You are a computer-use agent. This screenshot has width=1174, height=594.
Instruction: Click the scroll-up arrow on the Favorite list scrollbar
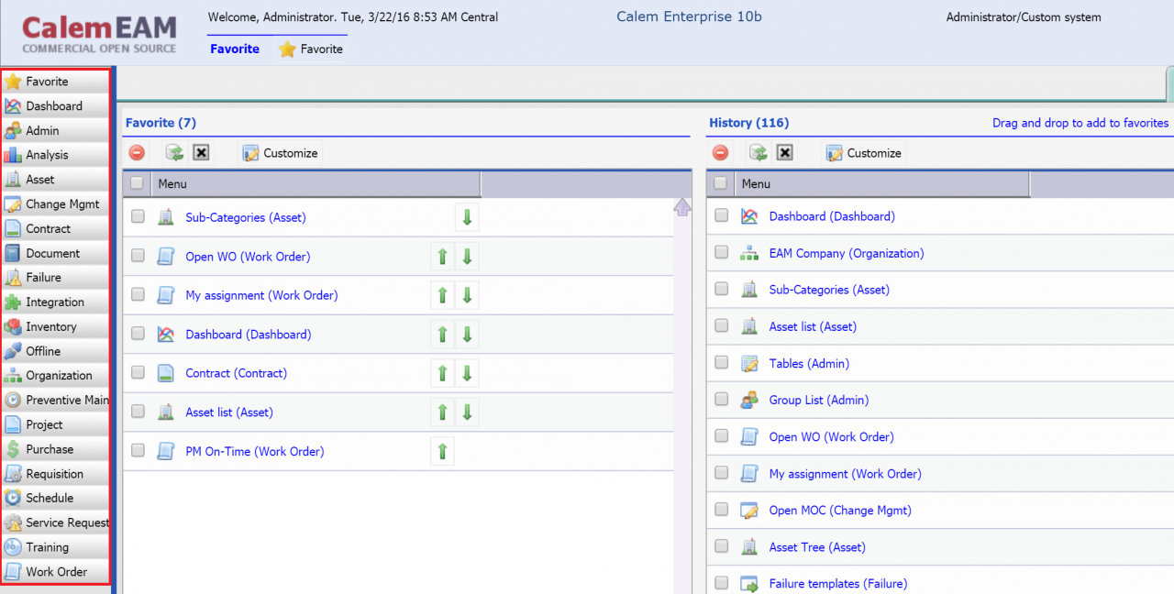pos(682,208)
